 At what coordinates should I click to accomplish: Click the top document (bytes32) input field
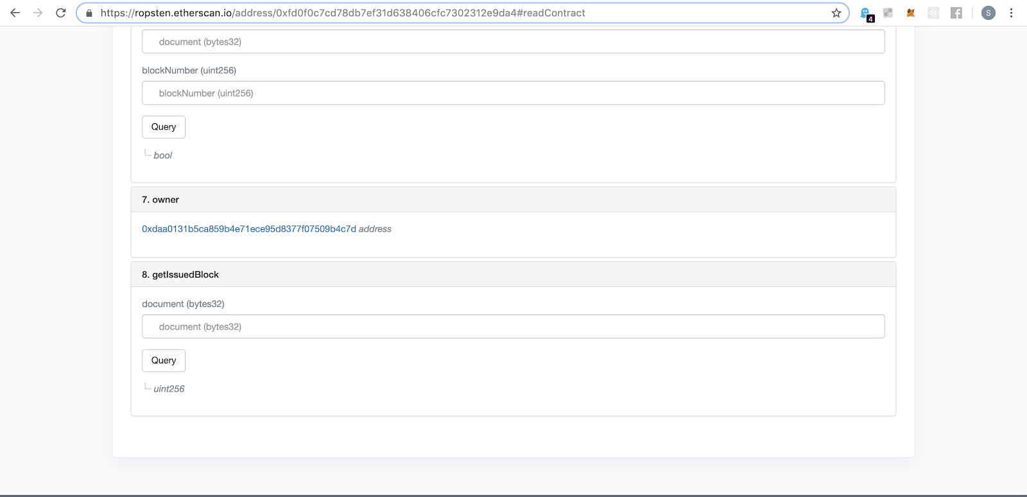(513, 42)
